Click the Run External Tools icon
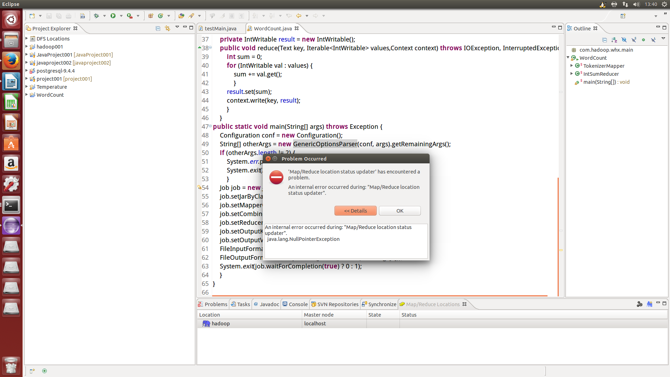The height and width of the screenshot is (377, 670). point(129,16)
